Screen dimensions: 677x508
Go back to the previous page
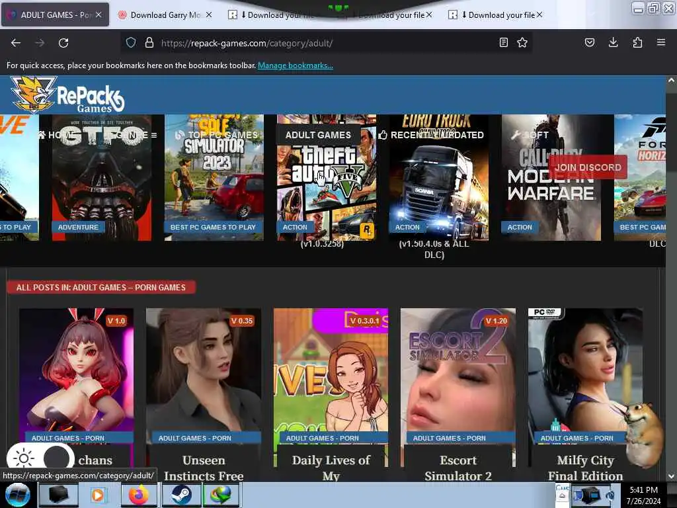(16, 43)
